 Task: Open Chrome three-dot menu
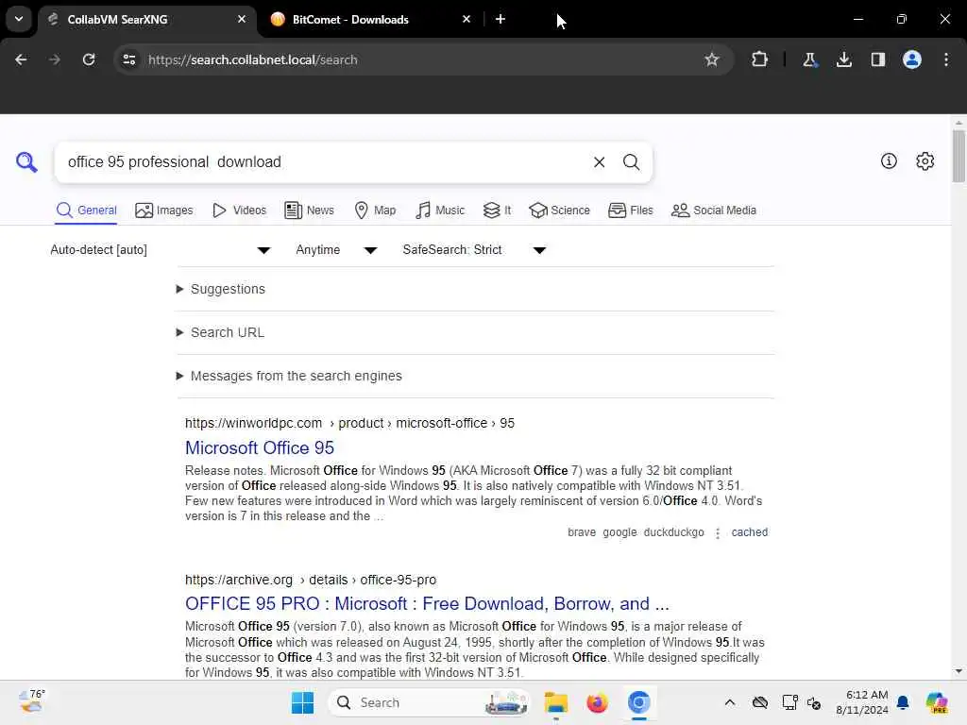coord(946,59)
